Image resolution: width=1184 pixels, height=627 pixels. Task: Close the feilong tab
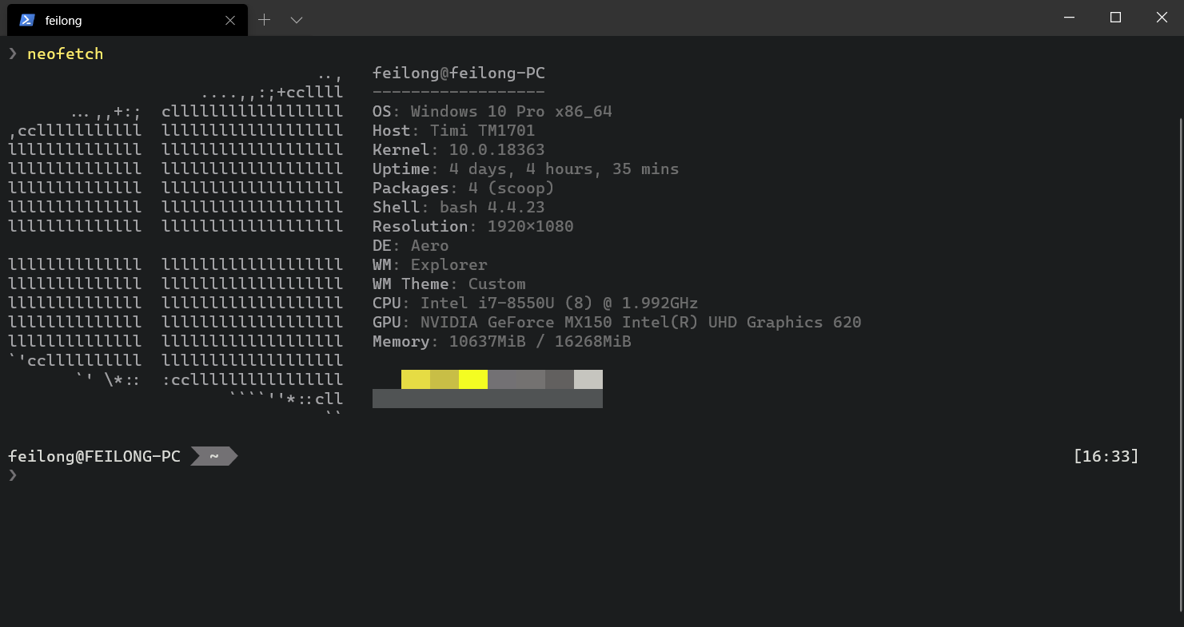[230, 20]
